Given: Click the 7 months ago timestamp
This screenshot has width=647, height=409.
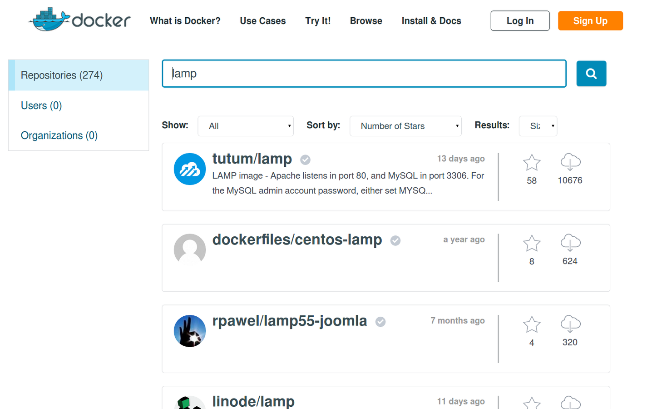Looking at the screenshot, I should point(458,321).
